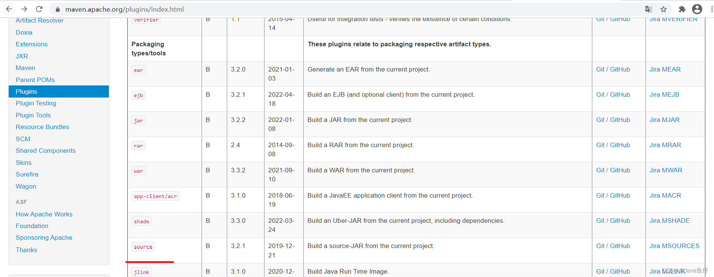The width and height of the screenshot is (714, 277).
Task: Select Plugins in the sidebar menu
Action: coord(26,91)
